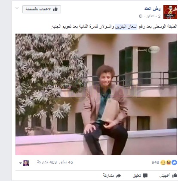The width and height of the screenshot is (178, 181).
Task: Click the sad reaction icon
Action: tap(163, 162)
